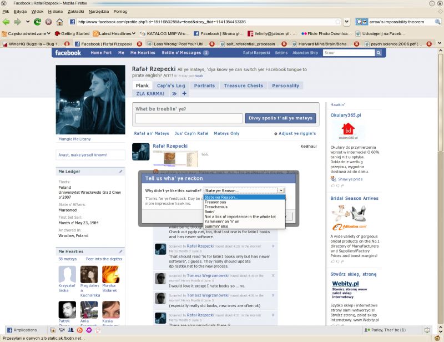Go to the Home page icon
444x342 pixels.
(x=59, y=22)
